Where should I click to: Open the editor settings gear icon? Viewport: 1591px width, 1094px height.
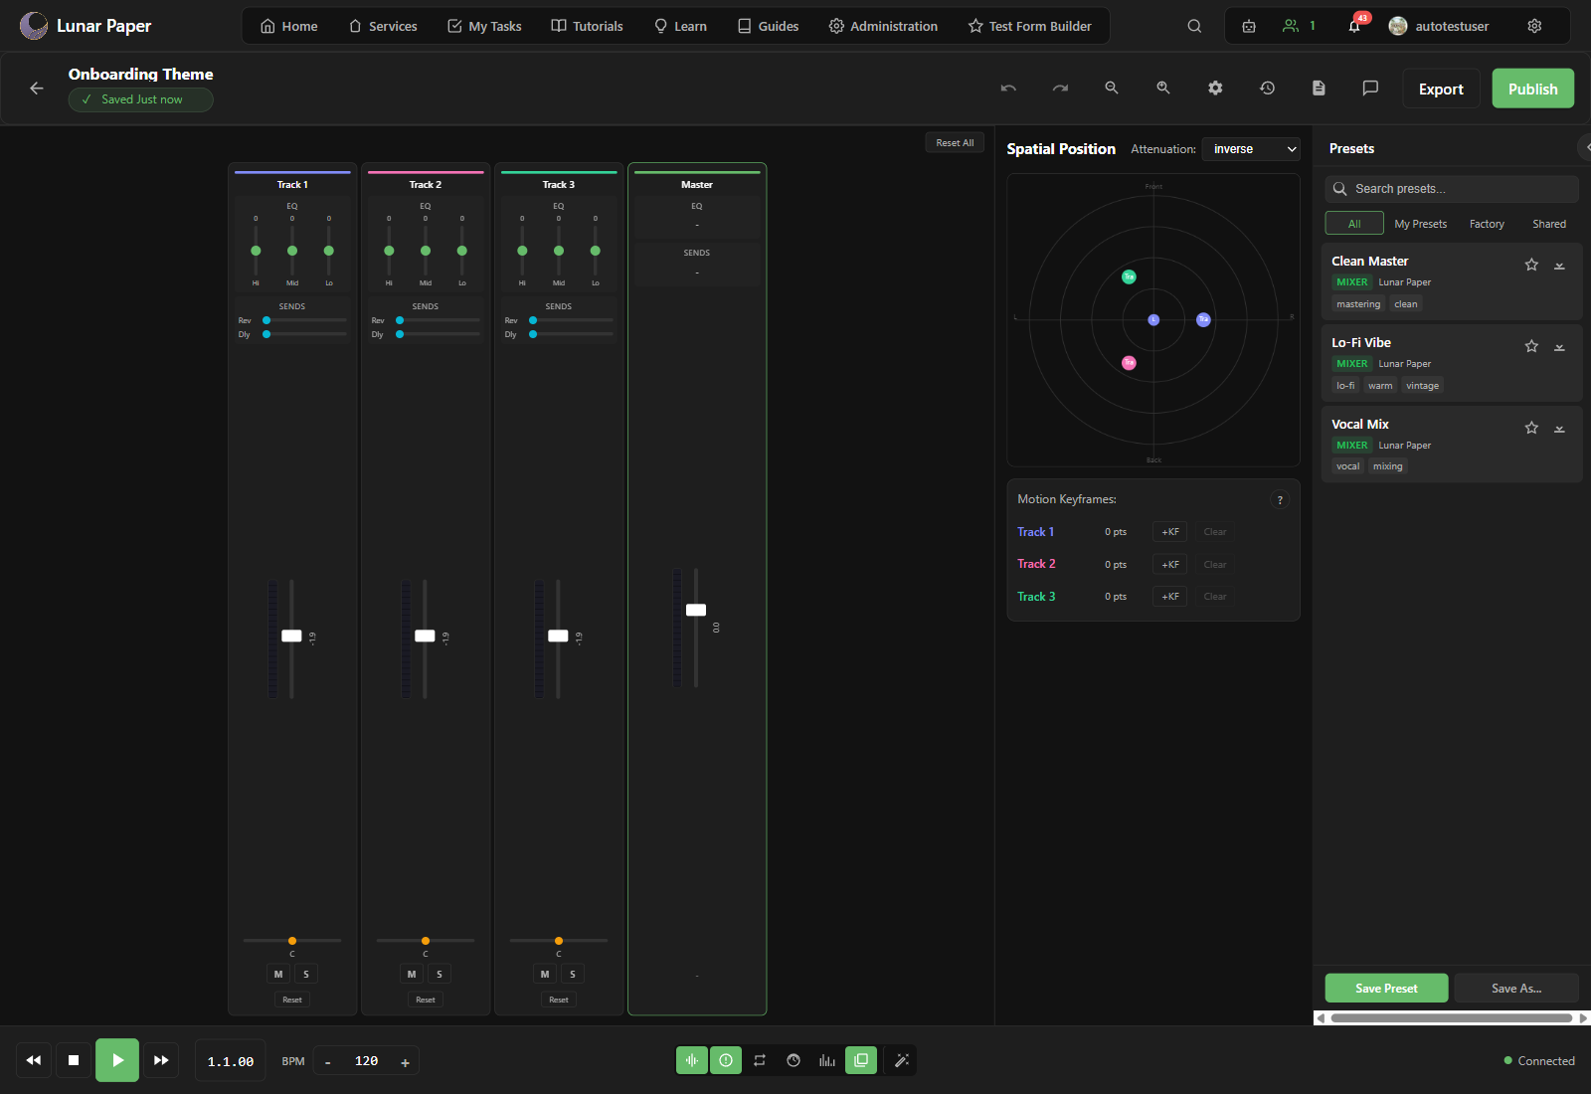pyautogui.click(x=1215, y=89)
